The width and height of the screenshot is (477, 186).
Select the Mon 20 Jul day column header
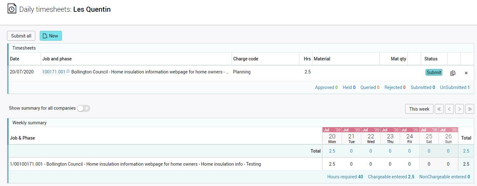pyautogui.click(x=332, y=138)
